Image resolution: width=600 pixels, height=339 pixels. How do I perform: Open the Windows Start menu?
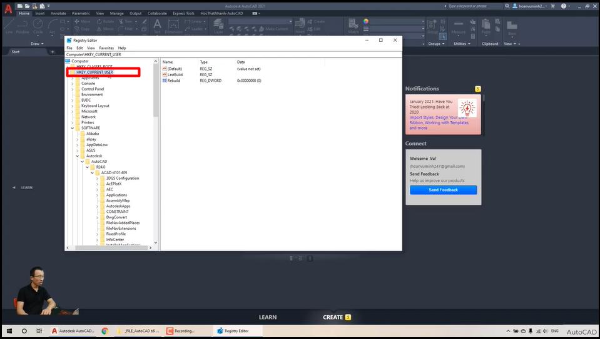9,331
